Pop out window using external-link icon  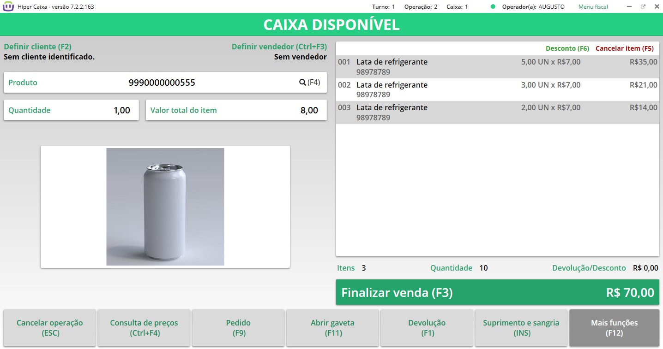[x=643, y=6]
